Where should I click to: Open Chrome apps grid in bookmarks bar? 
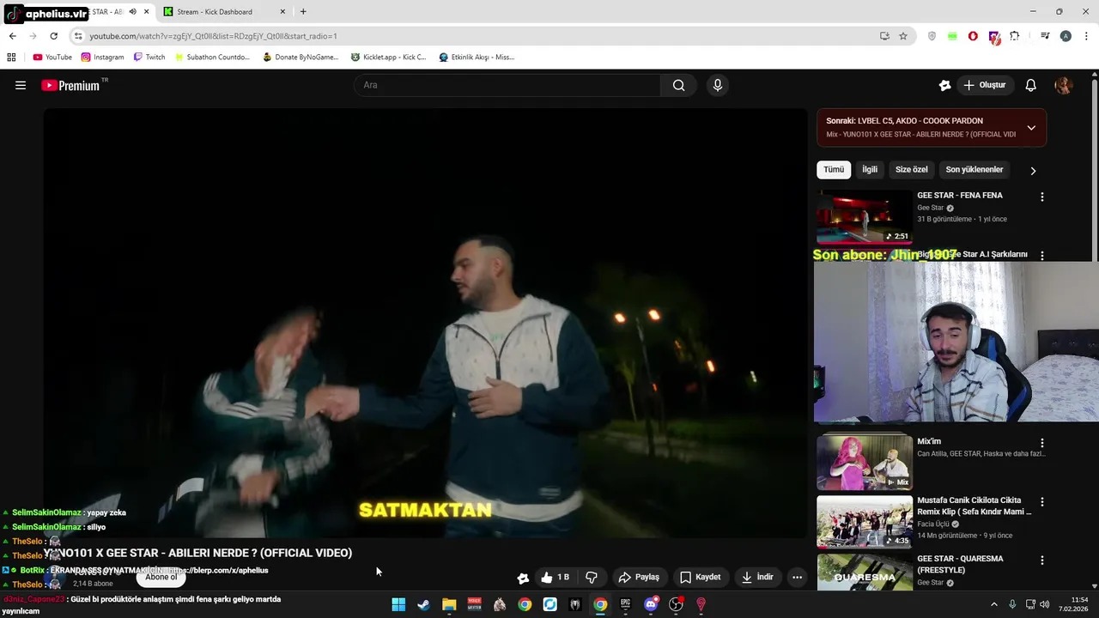tap(11, 58)
